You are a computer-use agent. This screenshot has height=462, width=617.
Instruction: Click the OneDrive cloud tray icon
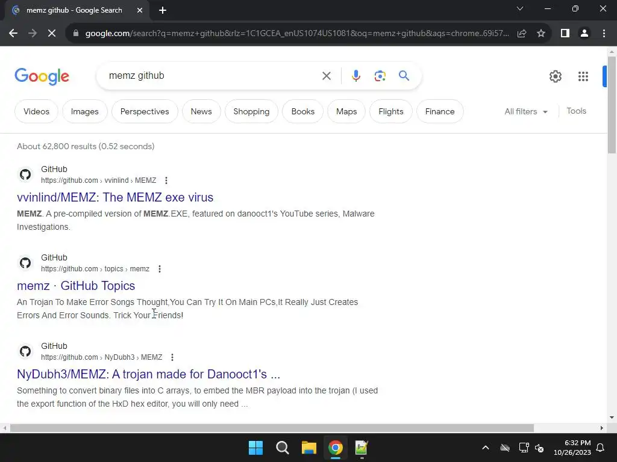tap(505, 448)
